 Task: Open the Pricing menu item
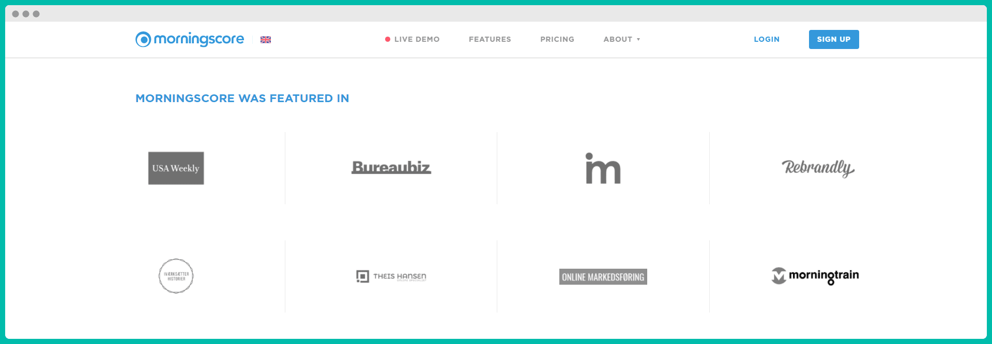(557, 39)
